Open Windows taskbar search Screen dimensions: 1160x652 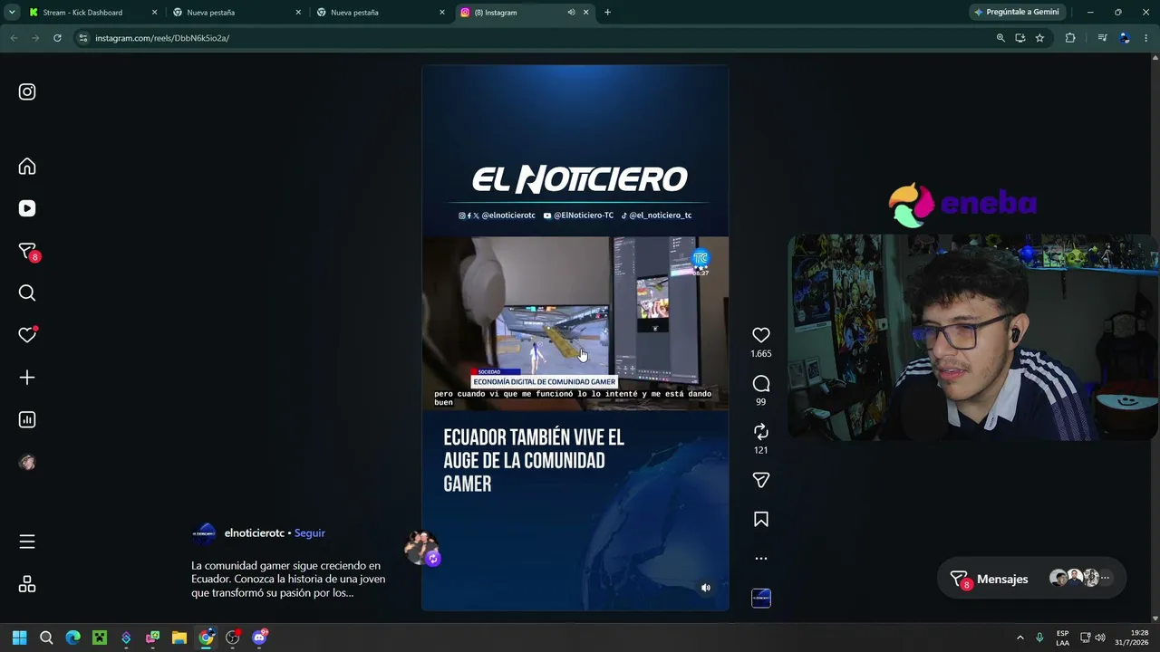46,638
